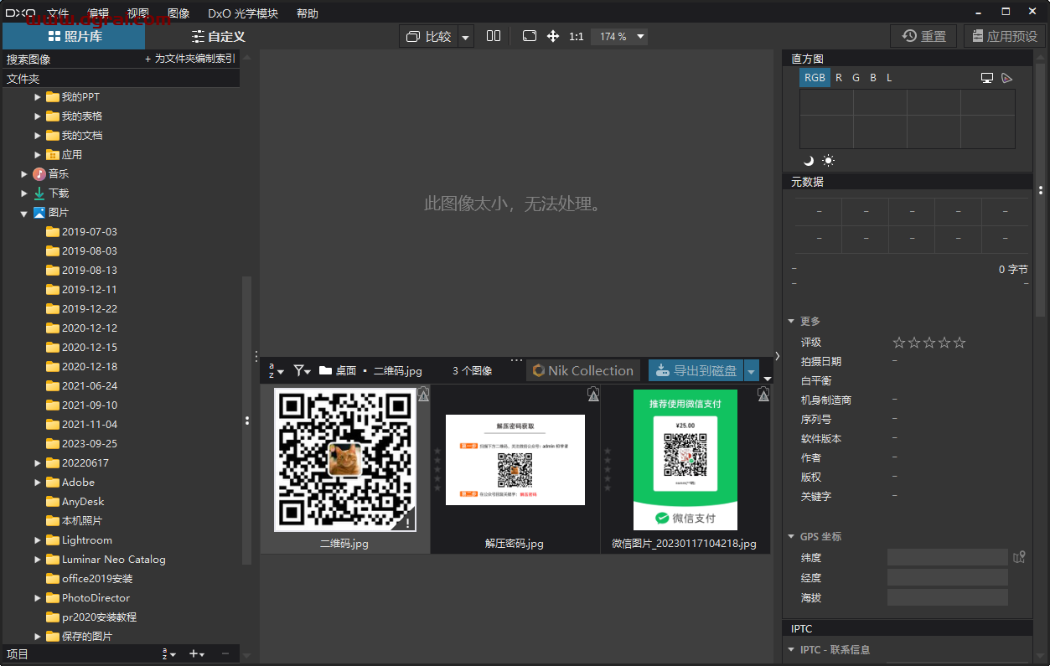
Task: Click the 经度 input field
Action: pyautogui.click(x=947, y=577)
